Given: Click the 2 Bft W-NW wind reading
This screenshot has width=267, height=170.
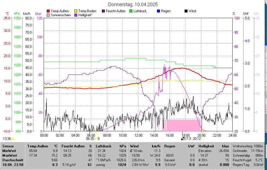Looking at the screenshot, I should 140,165.
